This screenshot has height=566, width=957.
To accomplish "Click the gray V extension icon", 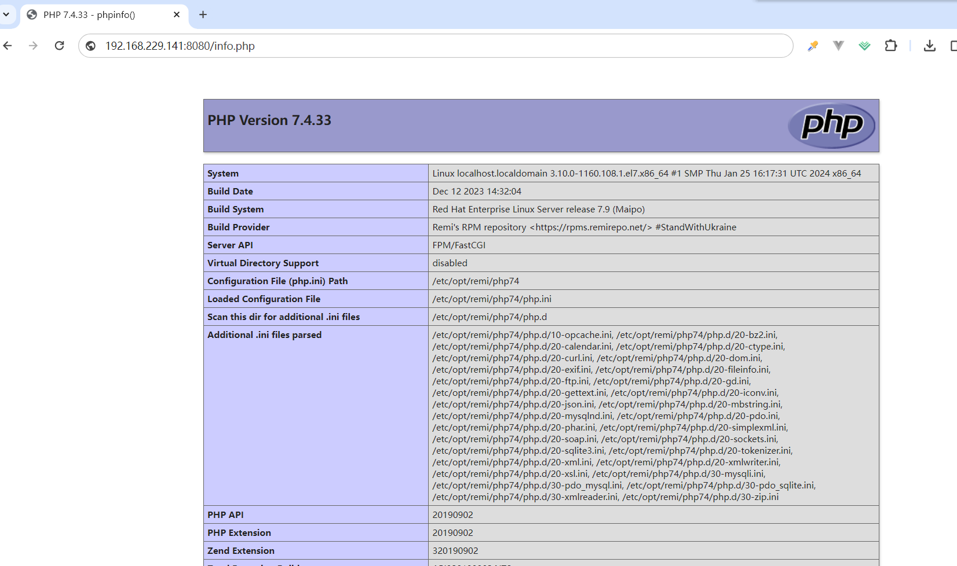I will pos(838,45).
